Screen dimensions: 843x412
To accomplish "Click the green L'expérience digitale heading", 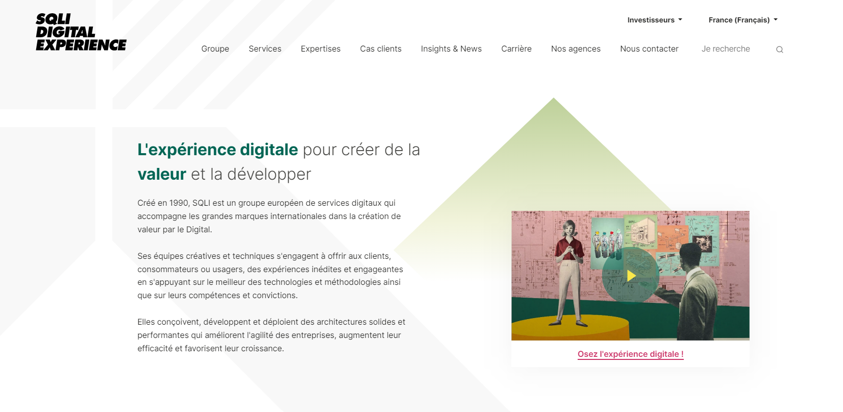I will point(217,150).
